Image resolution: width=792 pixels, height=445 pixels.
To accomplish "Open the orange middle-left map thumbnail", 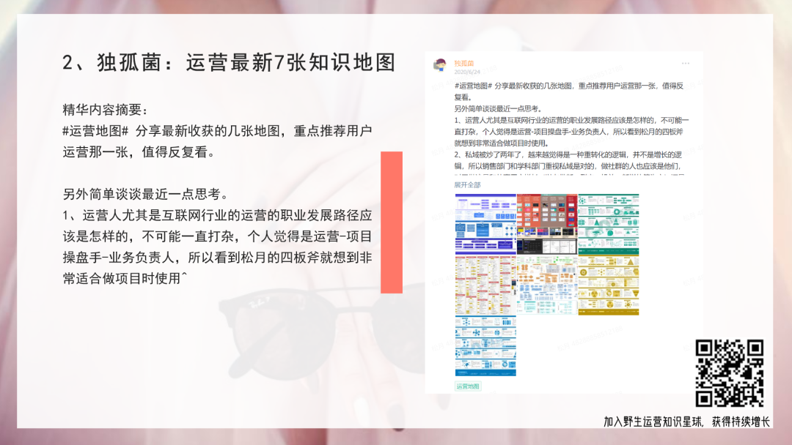I will coord(485,285).
